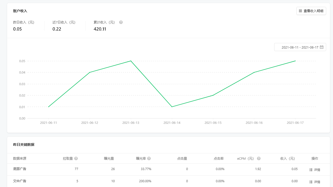The image size is (333, 187).
Task: Click the final chart point at 2021-06-17
Action: tap(295, 61)
